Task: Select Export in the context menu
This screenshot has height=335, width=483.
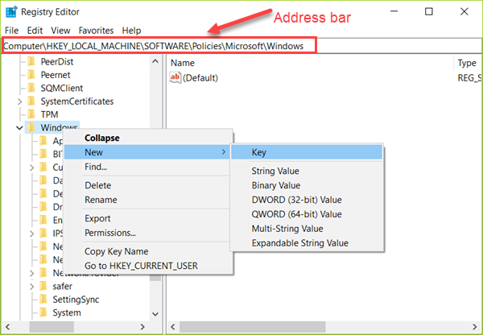Action: [x=147, y=218]
